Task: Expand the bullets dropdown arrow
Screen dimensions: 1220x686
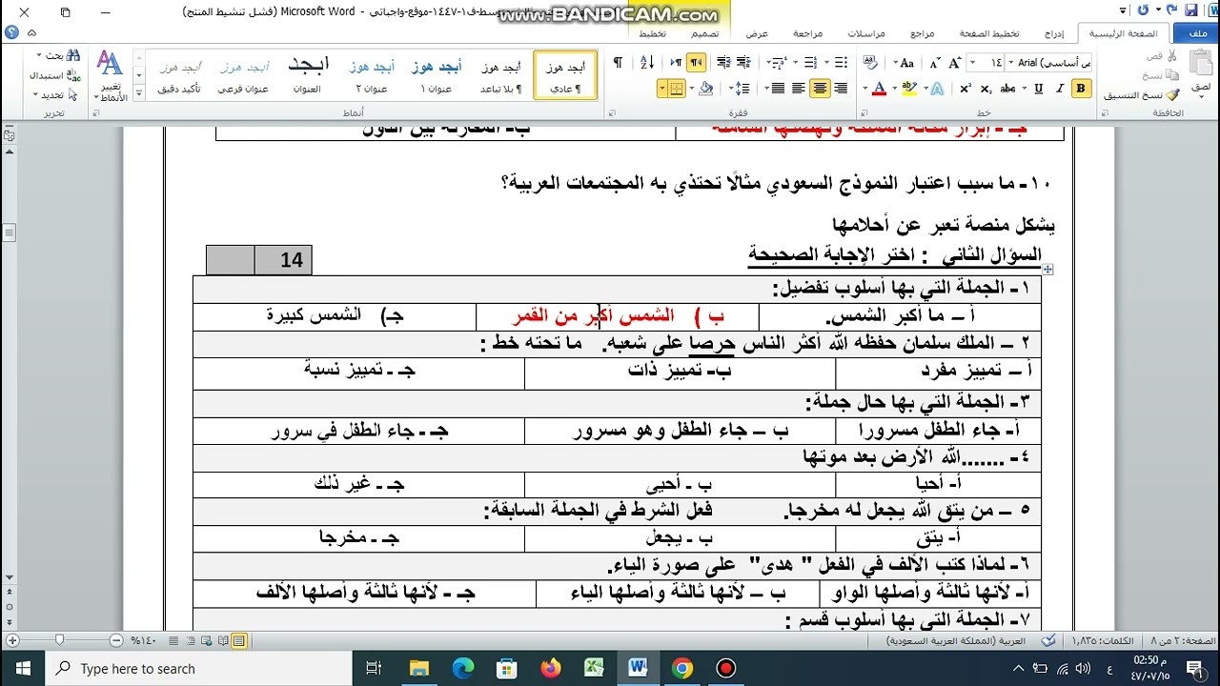Action: coord(828,63)
